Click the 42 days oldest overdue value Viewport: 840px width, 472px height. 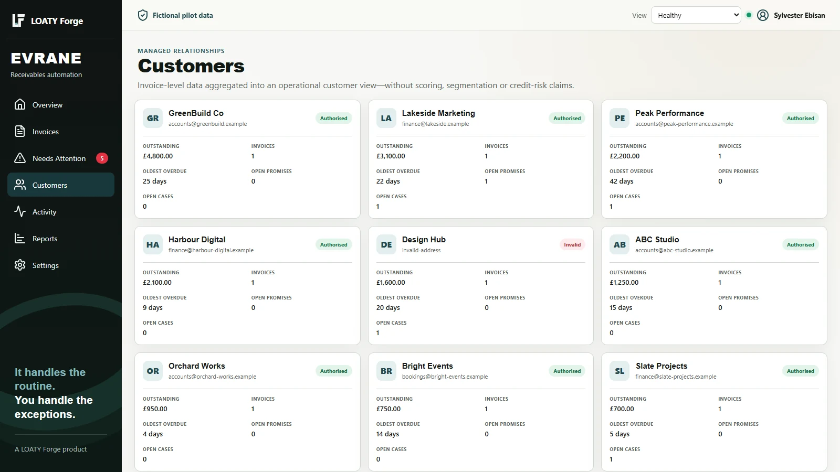[621, 181]
